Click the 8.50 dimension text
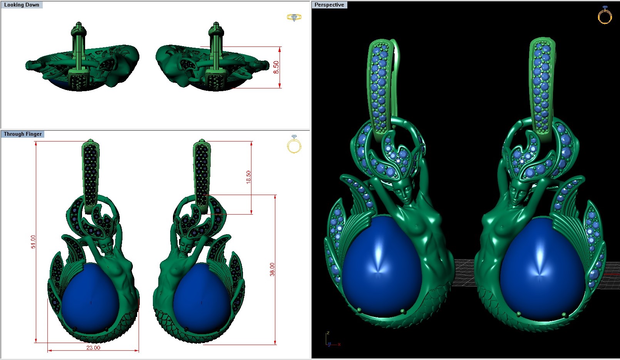Image resolution: width=620 pixels, height=360 pixels. 276,67
